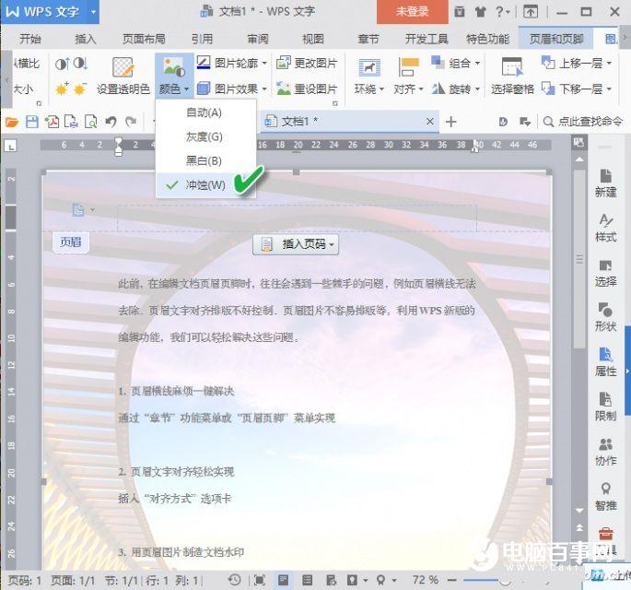Choose Grayscale (灰度) in color menu
Screen dimensions: 631x590
tap(205, 137)
